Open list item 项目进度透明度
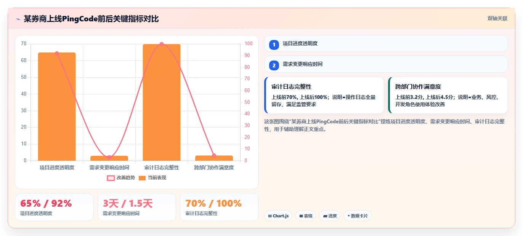Screen dimensions: 523x236 click(386, 43)
